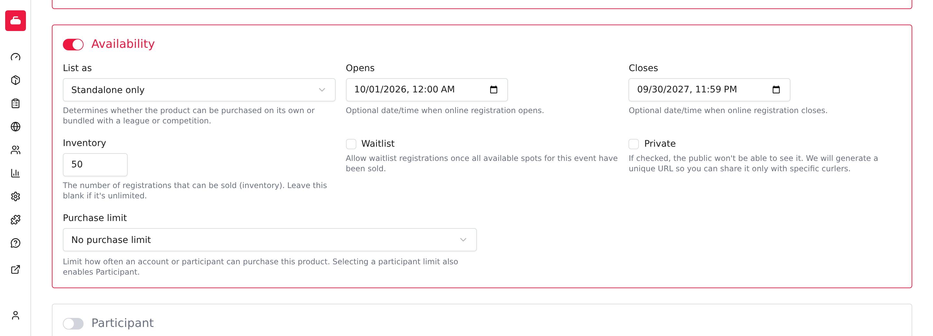Open the Opens date calendar picker
This screenshot has width=933, height=336.
pos(494,89)
